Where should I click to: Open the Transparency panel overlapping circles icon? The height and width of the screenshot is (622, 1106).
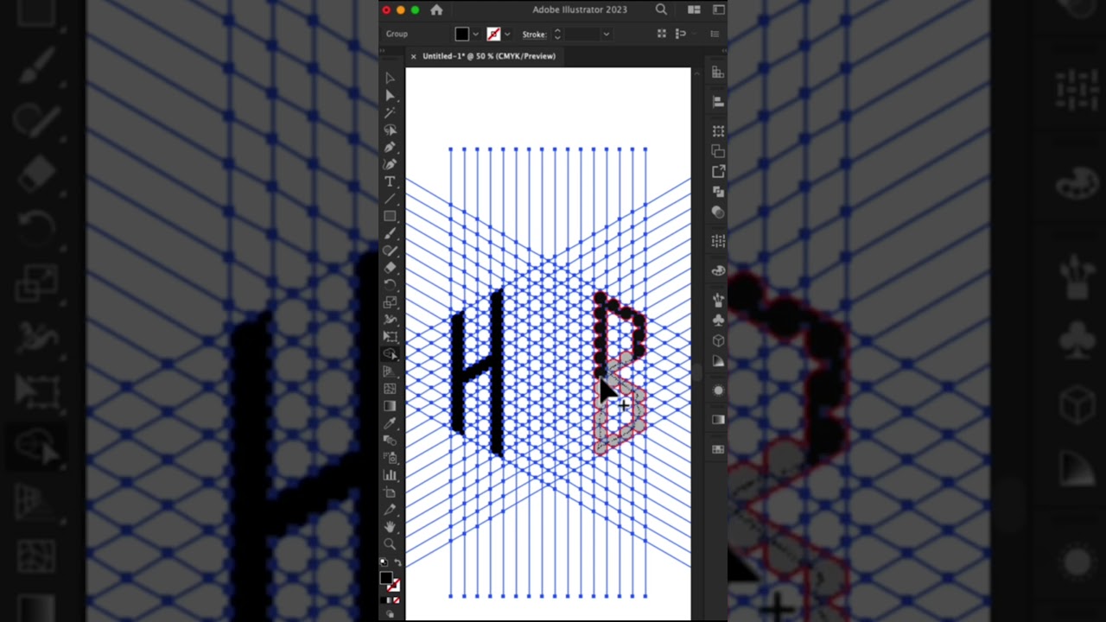point(718,212)
